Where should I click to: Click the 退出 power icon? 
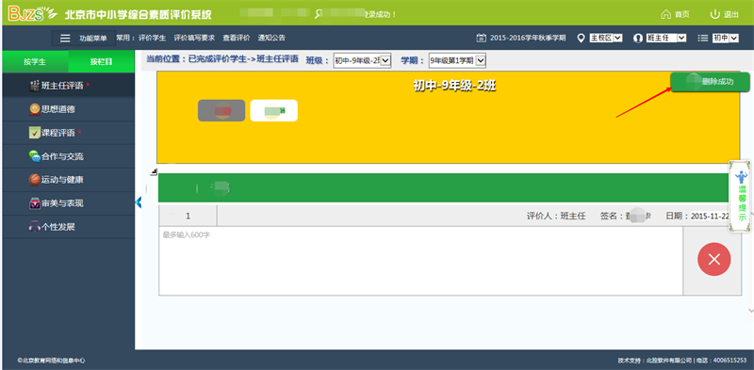(715, 14)
